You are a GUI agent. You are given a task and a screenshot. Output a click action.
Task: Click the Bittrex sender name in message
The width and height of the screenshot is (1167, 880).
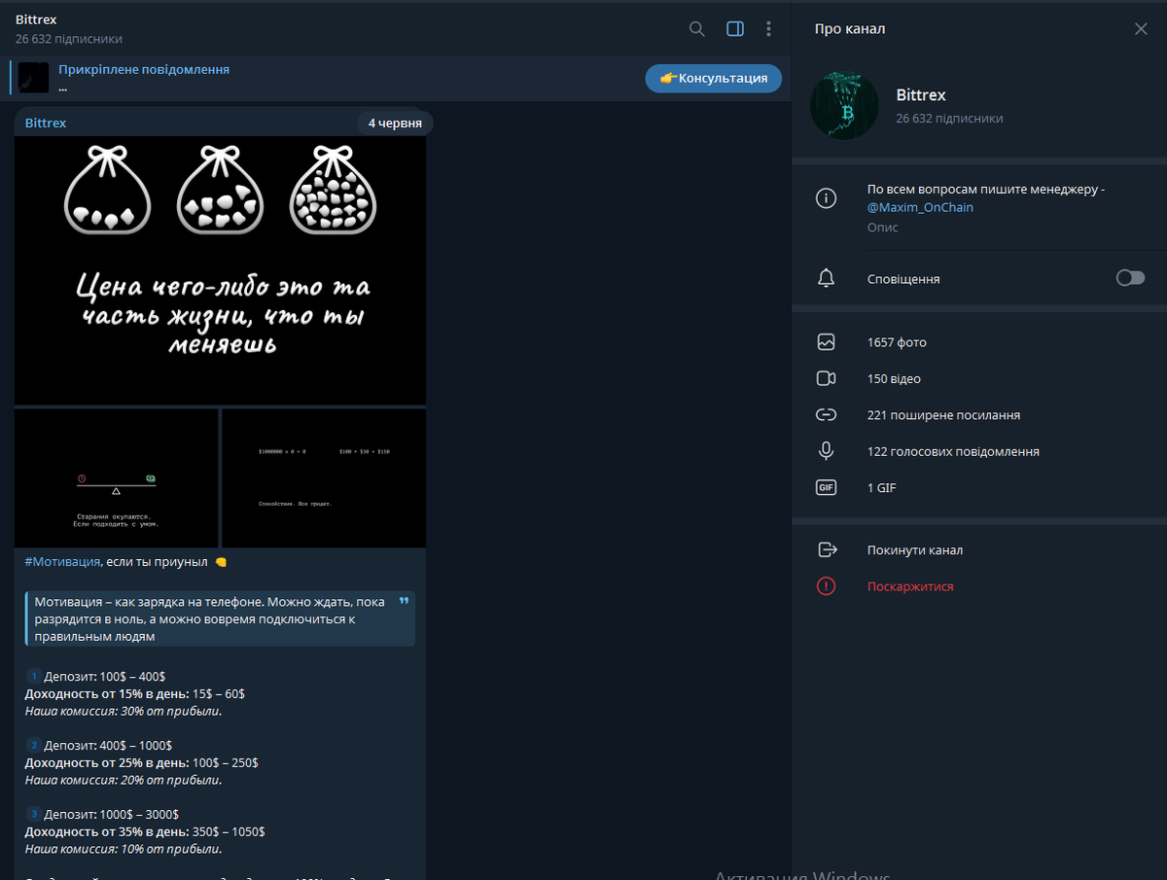tap(46, 123)
